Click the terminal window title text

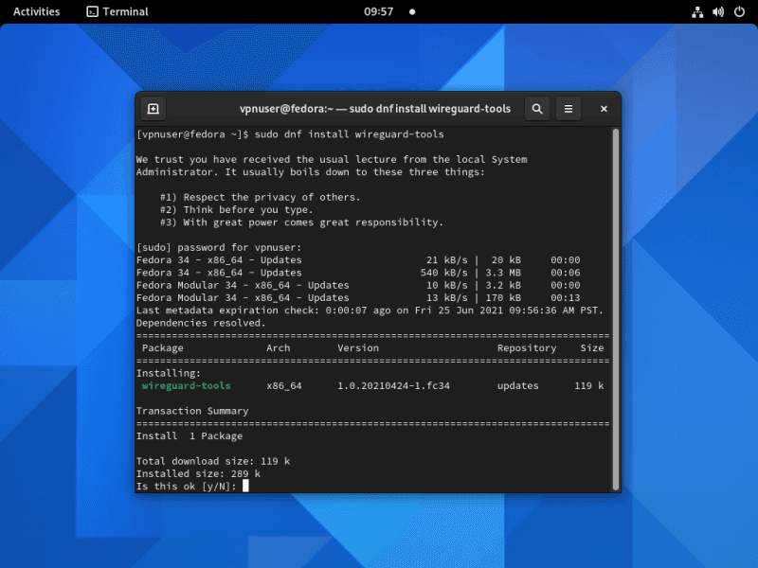[x=374, y=109]
